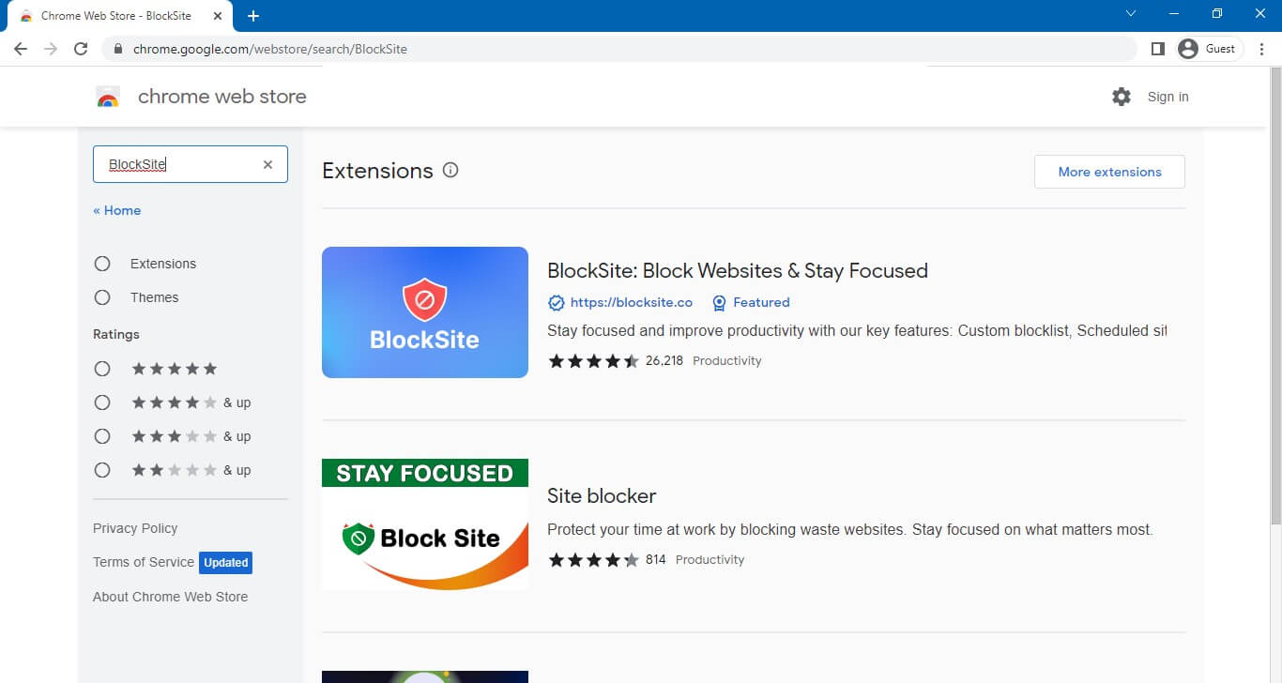Screen dimensions: 1282x683
Task: Close the Chrome Web Store tab
Action: pyautogui.click(x=216, y=16)
